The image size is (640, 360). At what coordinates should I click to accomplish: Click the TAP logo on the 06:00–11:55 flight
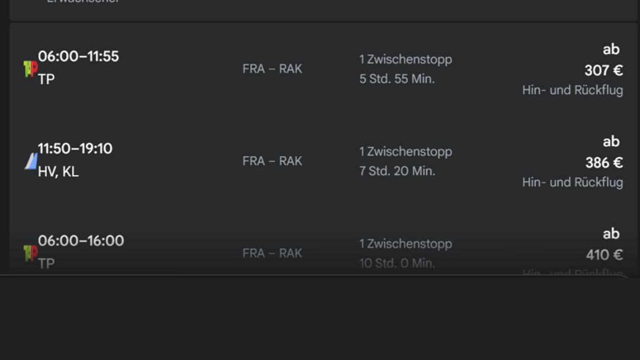coord(31,69)
